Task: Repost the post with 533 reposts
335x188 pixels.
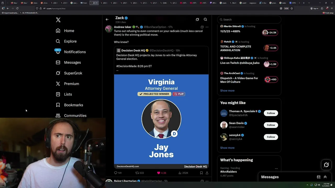Action: point(140,173)
